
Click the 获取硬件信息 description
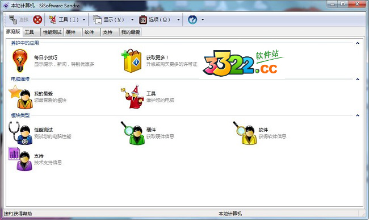point(160,136)
